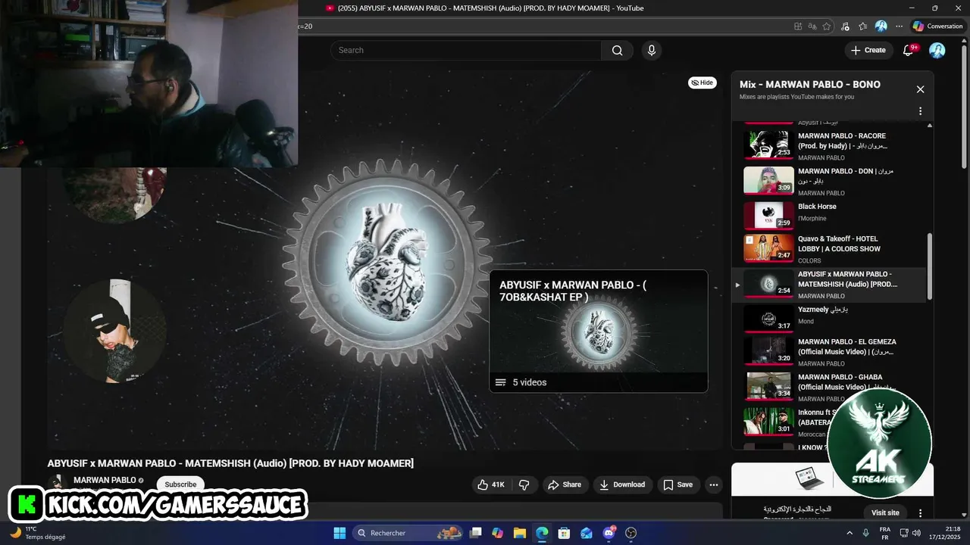The height and width of the screenshot is (545, 970).
Task: Open Edge Favorites icon
Action: pos(862,26)
